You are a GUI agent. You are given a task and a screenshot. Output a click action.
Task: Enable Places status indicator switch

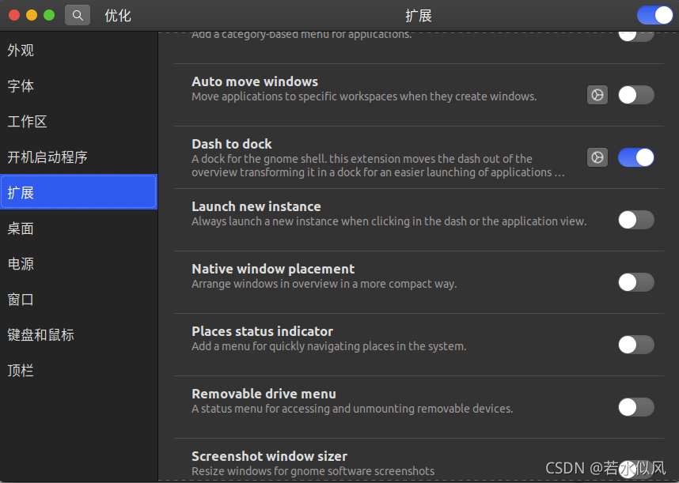pyautogui.click(x=635, y=345)
